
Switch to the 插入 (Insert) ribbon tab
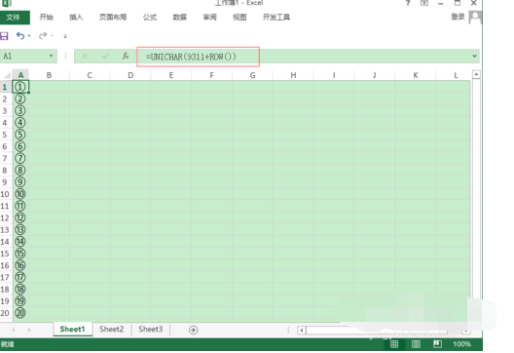[76, 18]
